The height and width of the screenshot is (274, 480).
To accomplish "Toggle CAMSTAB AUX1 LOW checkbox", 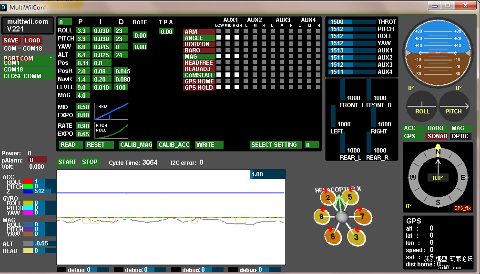I will coord(219,75).
